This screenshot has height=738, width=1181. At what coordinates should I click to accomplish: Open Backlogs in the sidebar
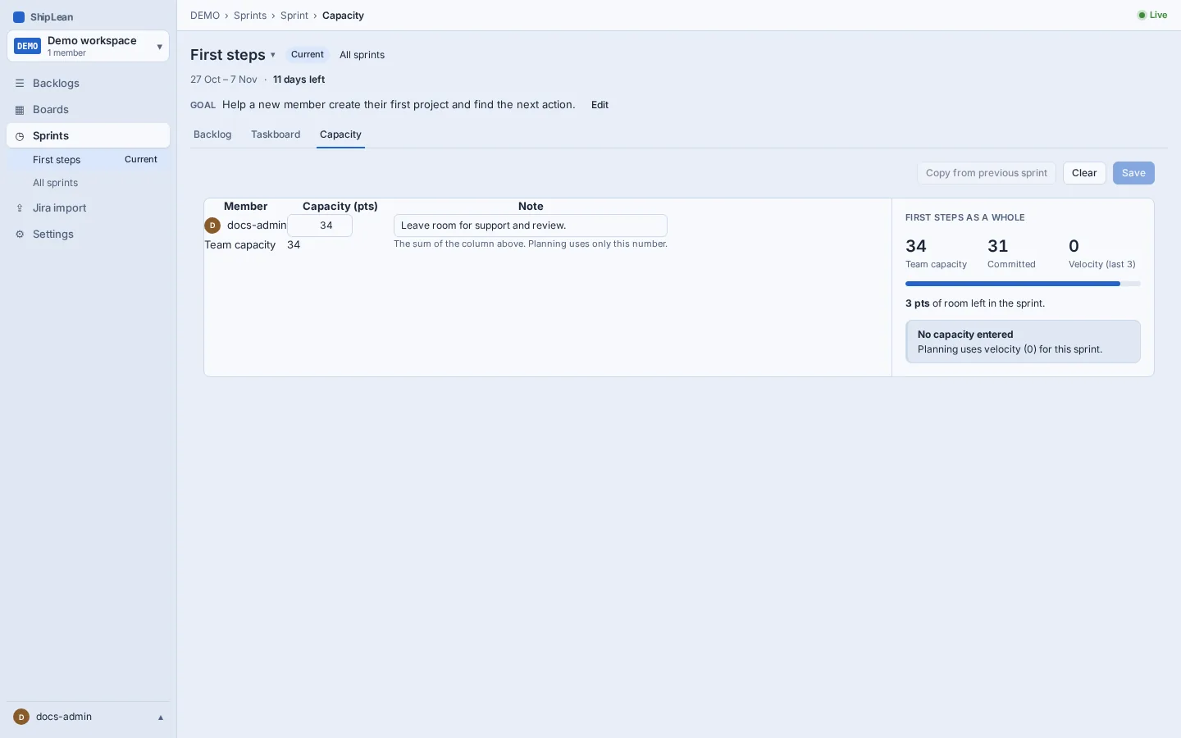click(88, 84)
